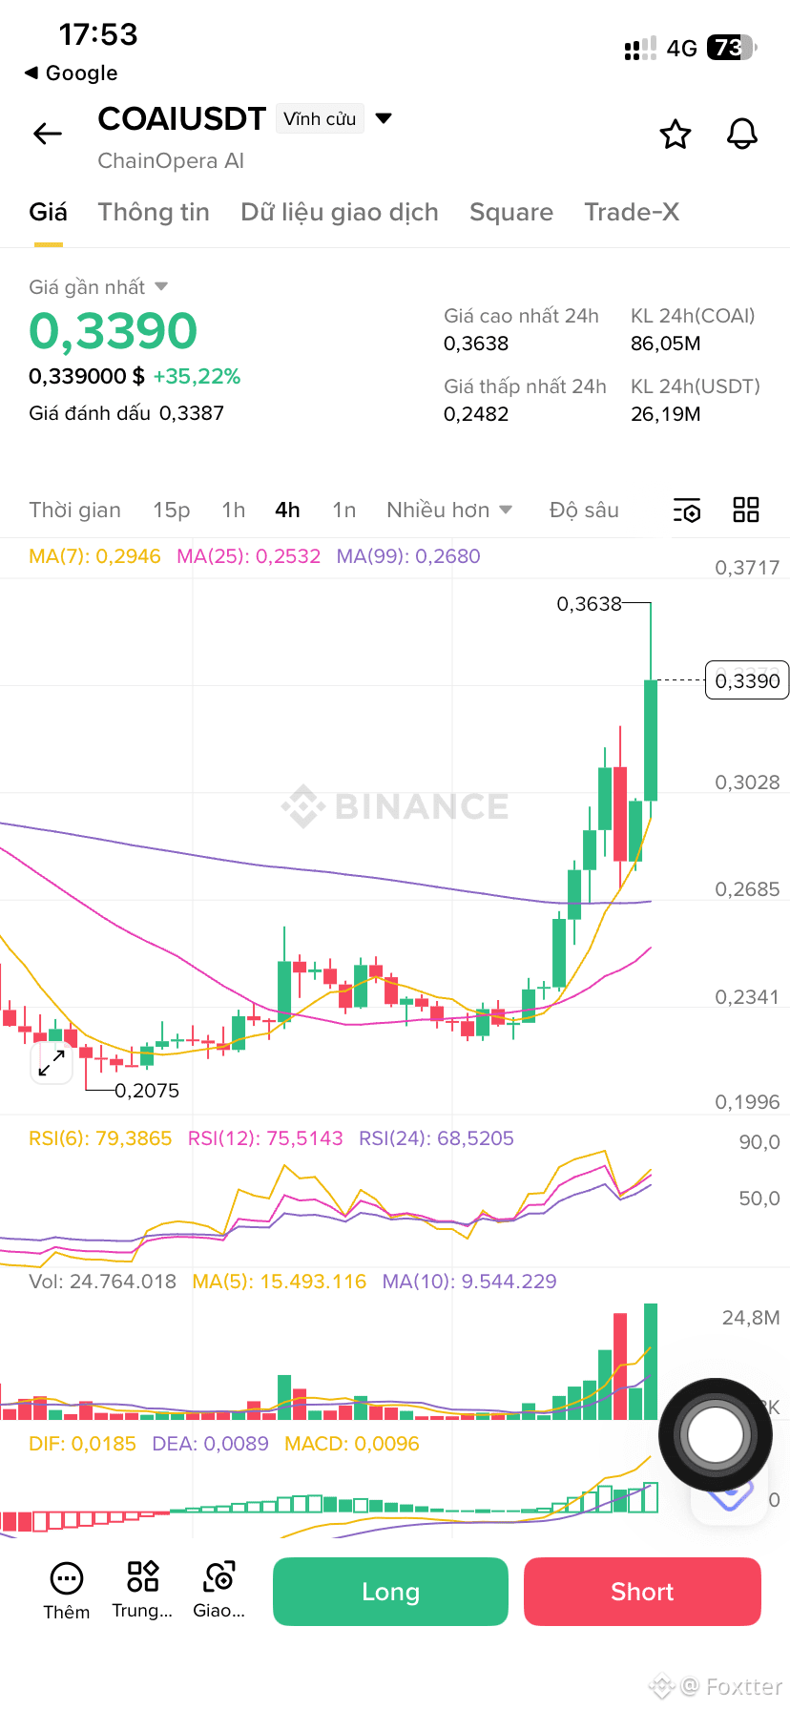This screenshot has height=1710, width=790.
Task: Tap the 24h high value 0,3638
Action: tap(476, 344)
